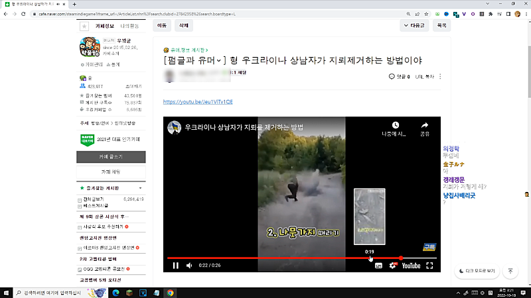The height and width of the screenshot is (298, 531).
Task: Select the 카페정보 tab
Action: (x=105, y=26)
